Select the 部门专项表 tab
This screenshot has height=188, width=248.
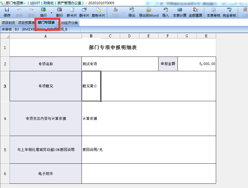click(x=46, y=23)
